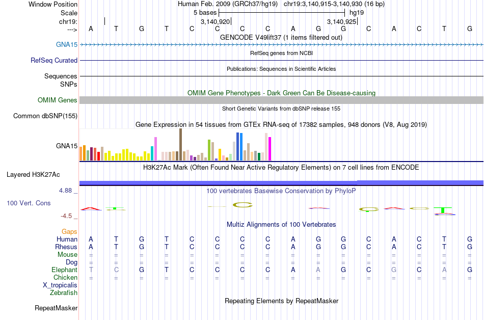Click chr19:3,140,915-3,140,930 position text
Viewport: 484px width, 320px height.
point(334,4)
